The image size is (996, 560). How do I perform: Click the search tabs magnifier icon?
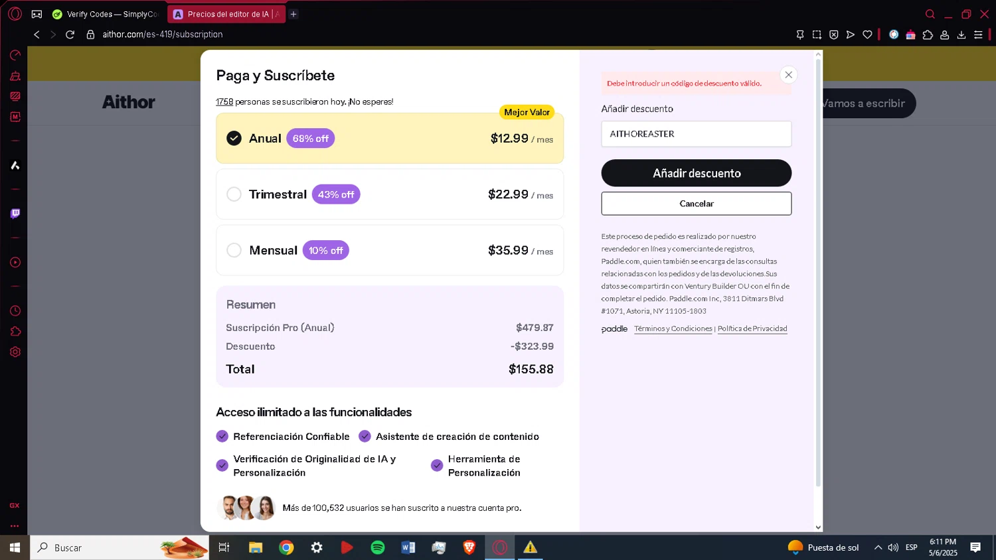point(930,14)
